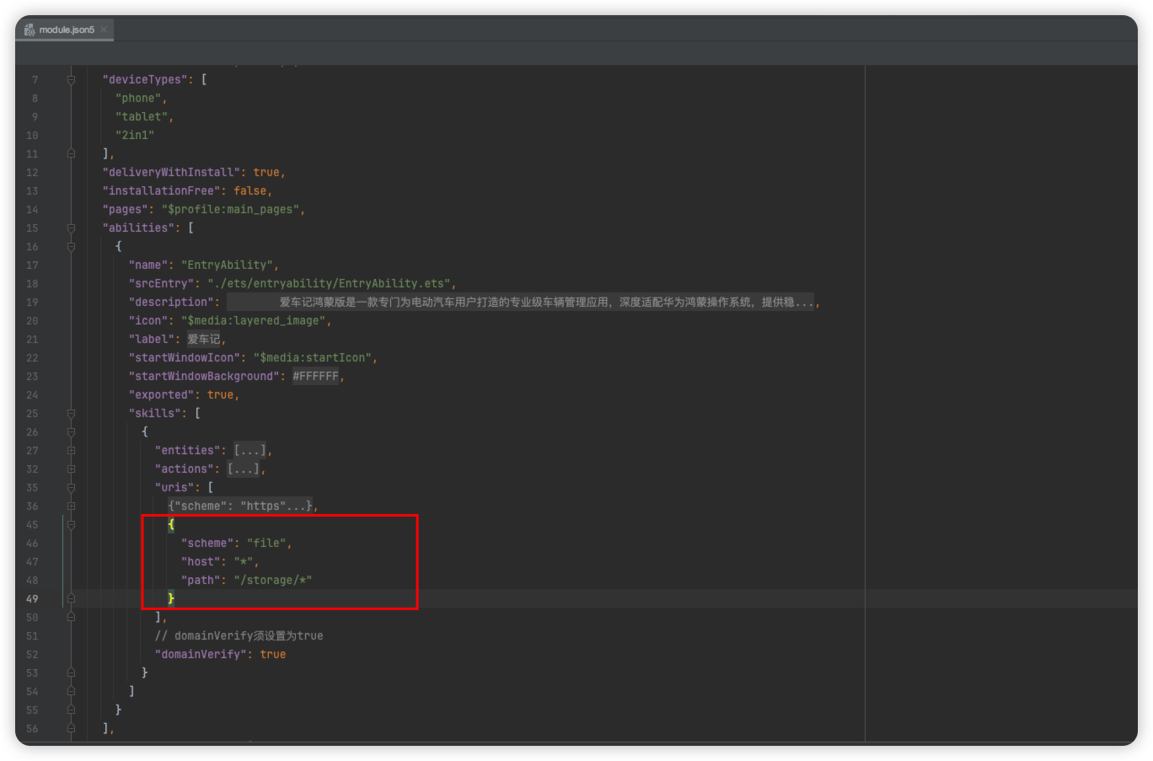Click the "installationFree" key
Viewport: 1153px width, 761px height.
162,190
